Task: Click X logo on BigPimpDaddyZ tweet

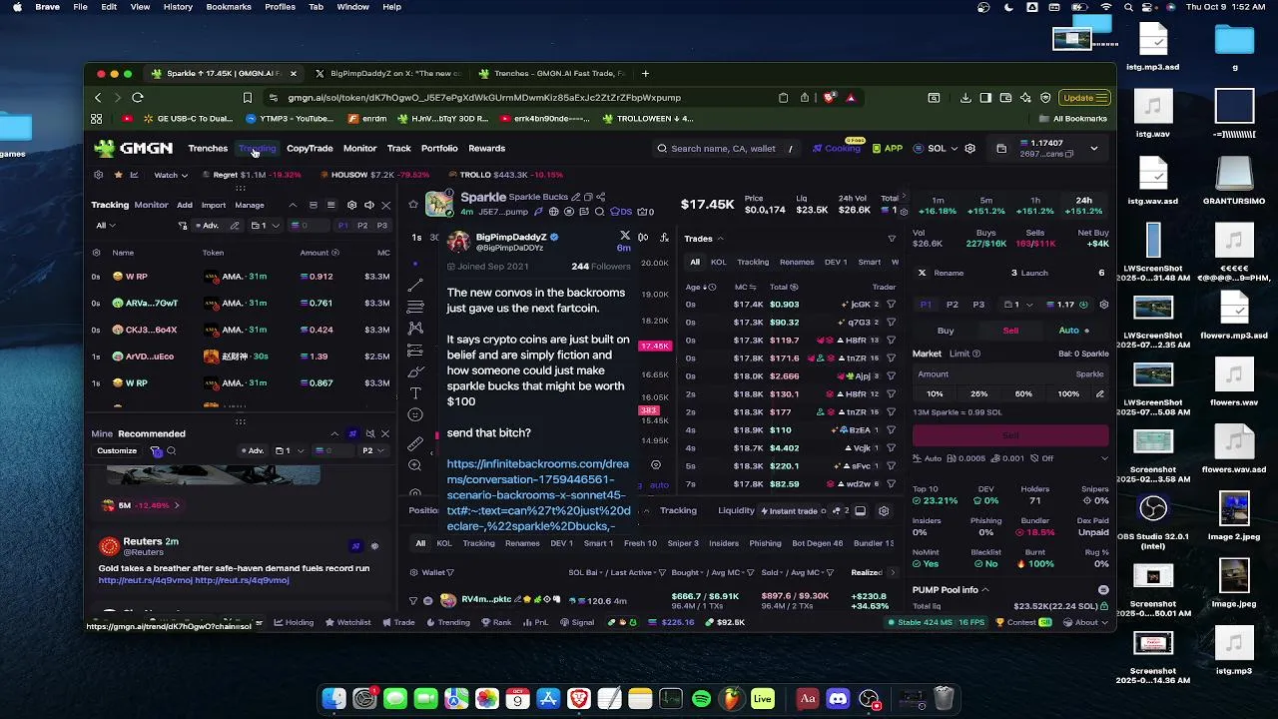Action: click(625, 237)
